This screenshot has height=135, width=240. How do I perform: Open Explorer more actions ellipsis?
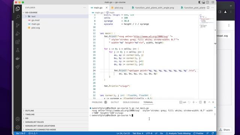click(x=84, y=7)
